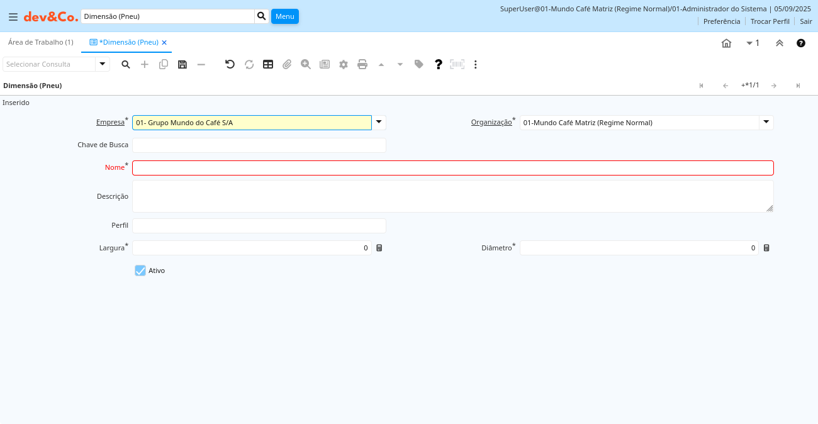The height and width of the screenshot is (424, 818).
Task: Click the Find record magnifier icon
Action: pos(126,64)
